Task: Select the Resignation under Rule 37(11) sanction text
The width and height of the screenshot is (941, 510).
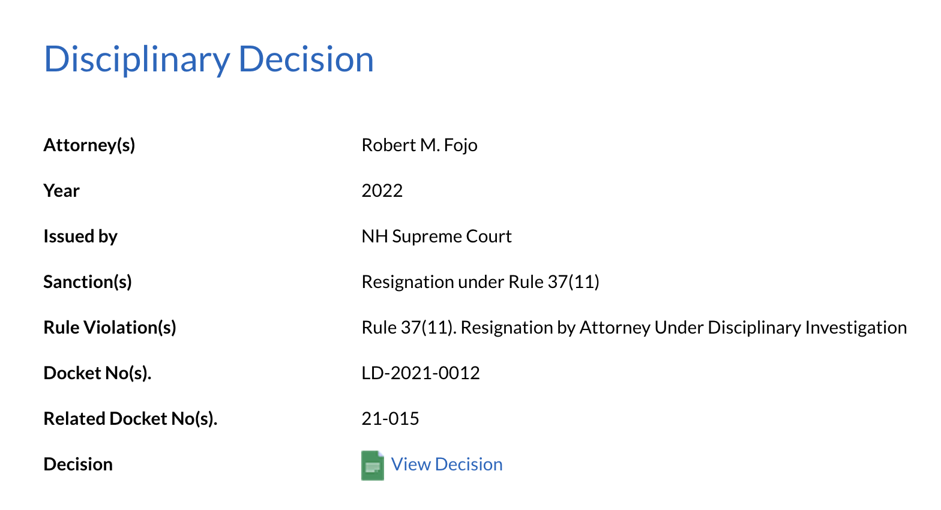Action: 480,282
